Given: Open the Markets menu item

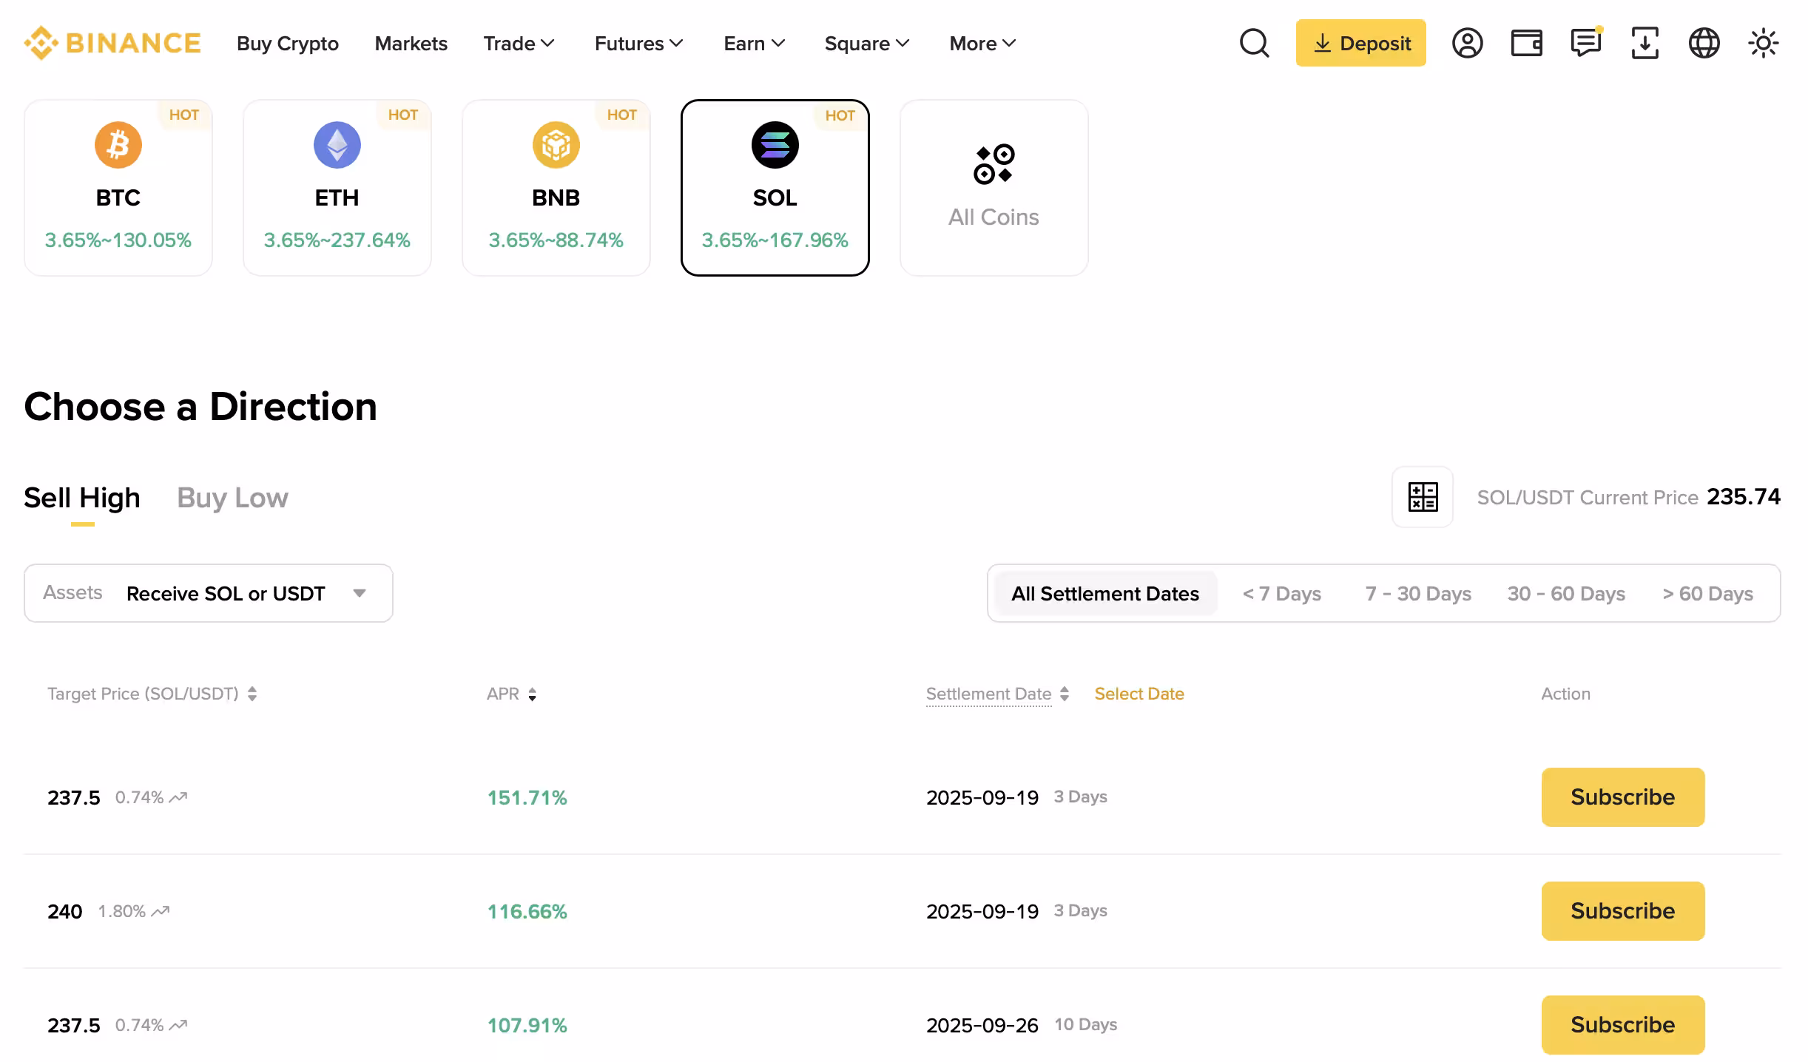Looking at the screenshot, I should click(411, 44).
